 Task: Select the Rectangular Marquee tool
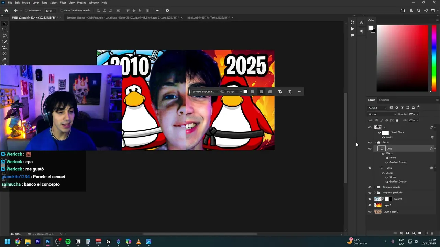click(4, 30)
